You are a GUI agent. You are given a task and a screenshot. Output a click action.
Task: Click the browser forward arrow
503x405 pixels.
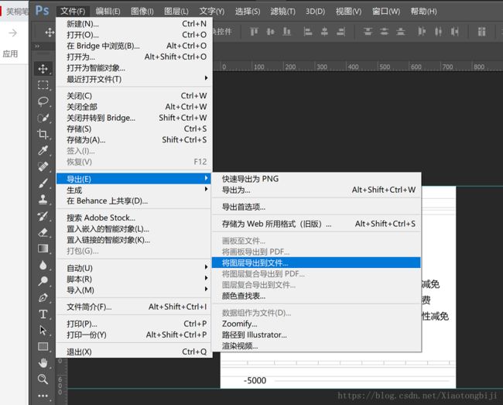13,33
